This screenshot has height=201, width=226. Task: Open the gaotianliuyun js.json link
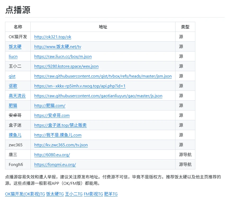(98, 96)
